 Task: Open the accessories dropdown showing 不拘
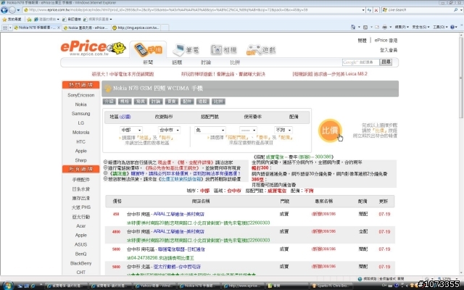tap(283, 130)
